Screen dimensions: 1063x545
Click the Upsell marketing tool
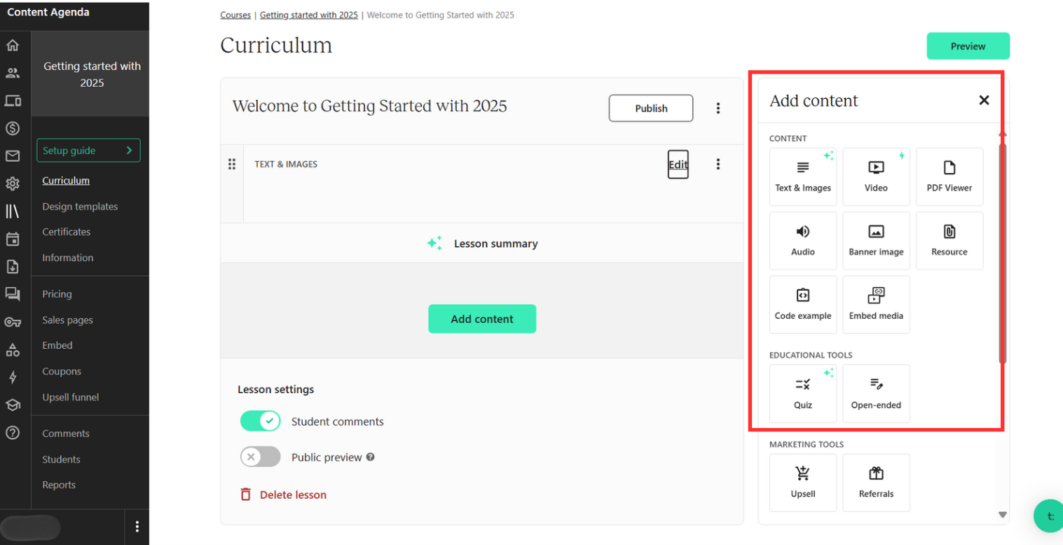coord(802,482)
